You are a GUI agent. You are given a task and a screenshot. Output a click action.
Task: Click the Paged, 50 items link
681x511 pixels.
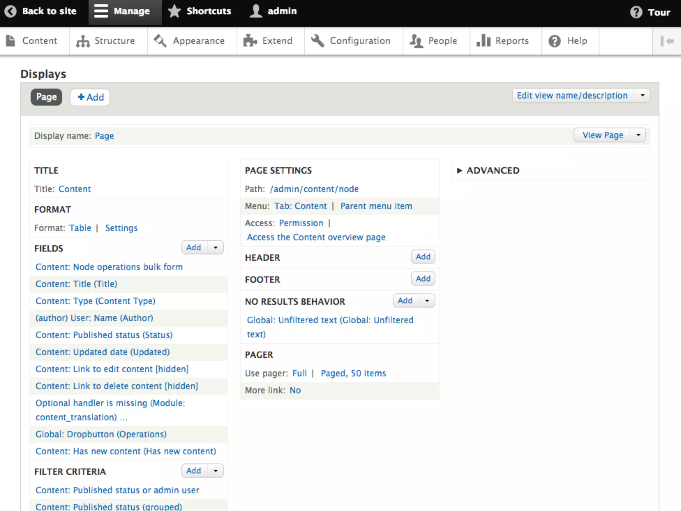[353, 373]
